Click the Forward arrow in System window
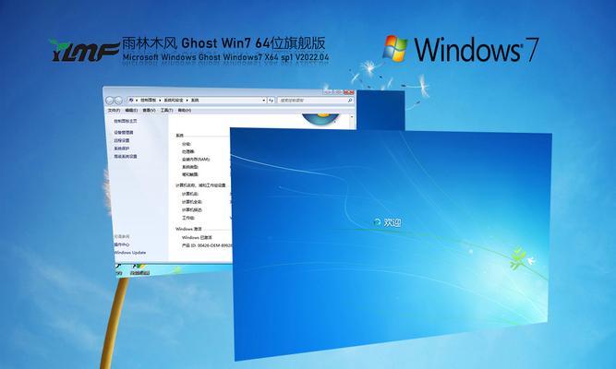Screen dimensions: 616x369 tap(118, 101)
